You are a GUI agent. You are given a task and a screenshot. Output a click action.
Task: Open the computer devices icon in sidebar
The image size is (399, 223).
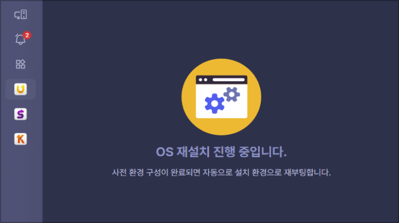coord(21,14)
